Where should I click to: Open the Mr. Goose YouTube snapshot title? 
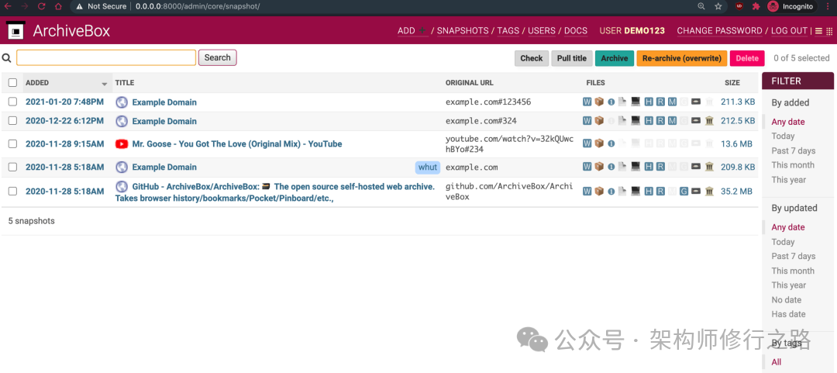[237, 143]
